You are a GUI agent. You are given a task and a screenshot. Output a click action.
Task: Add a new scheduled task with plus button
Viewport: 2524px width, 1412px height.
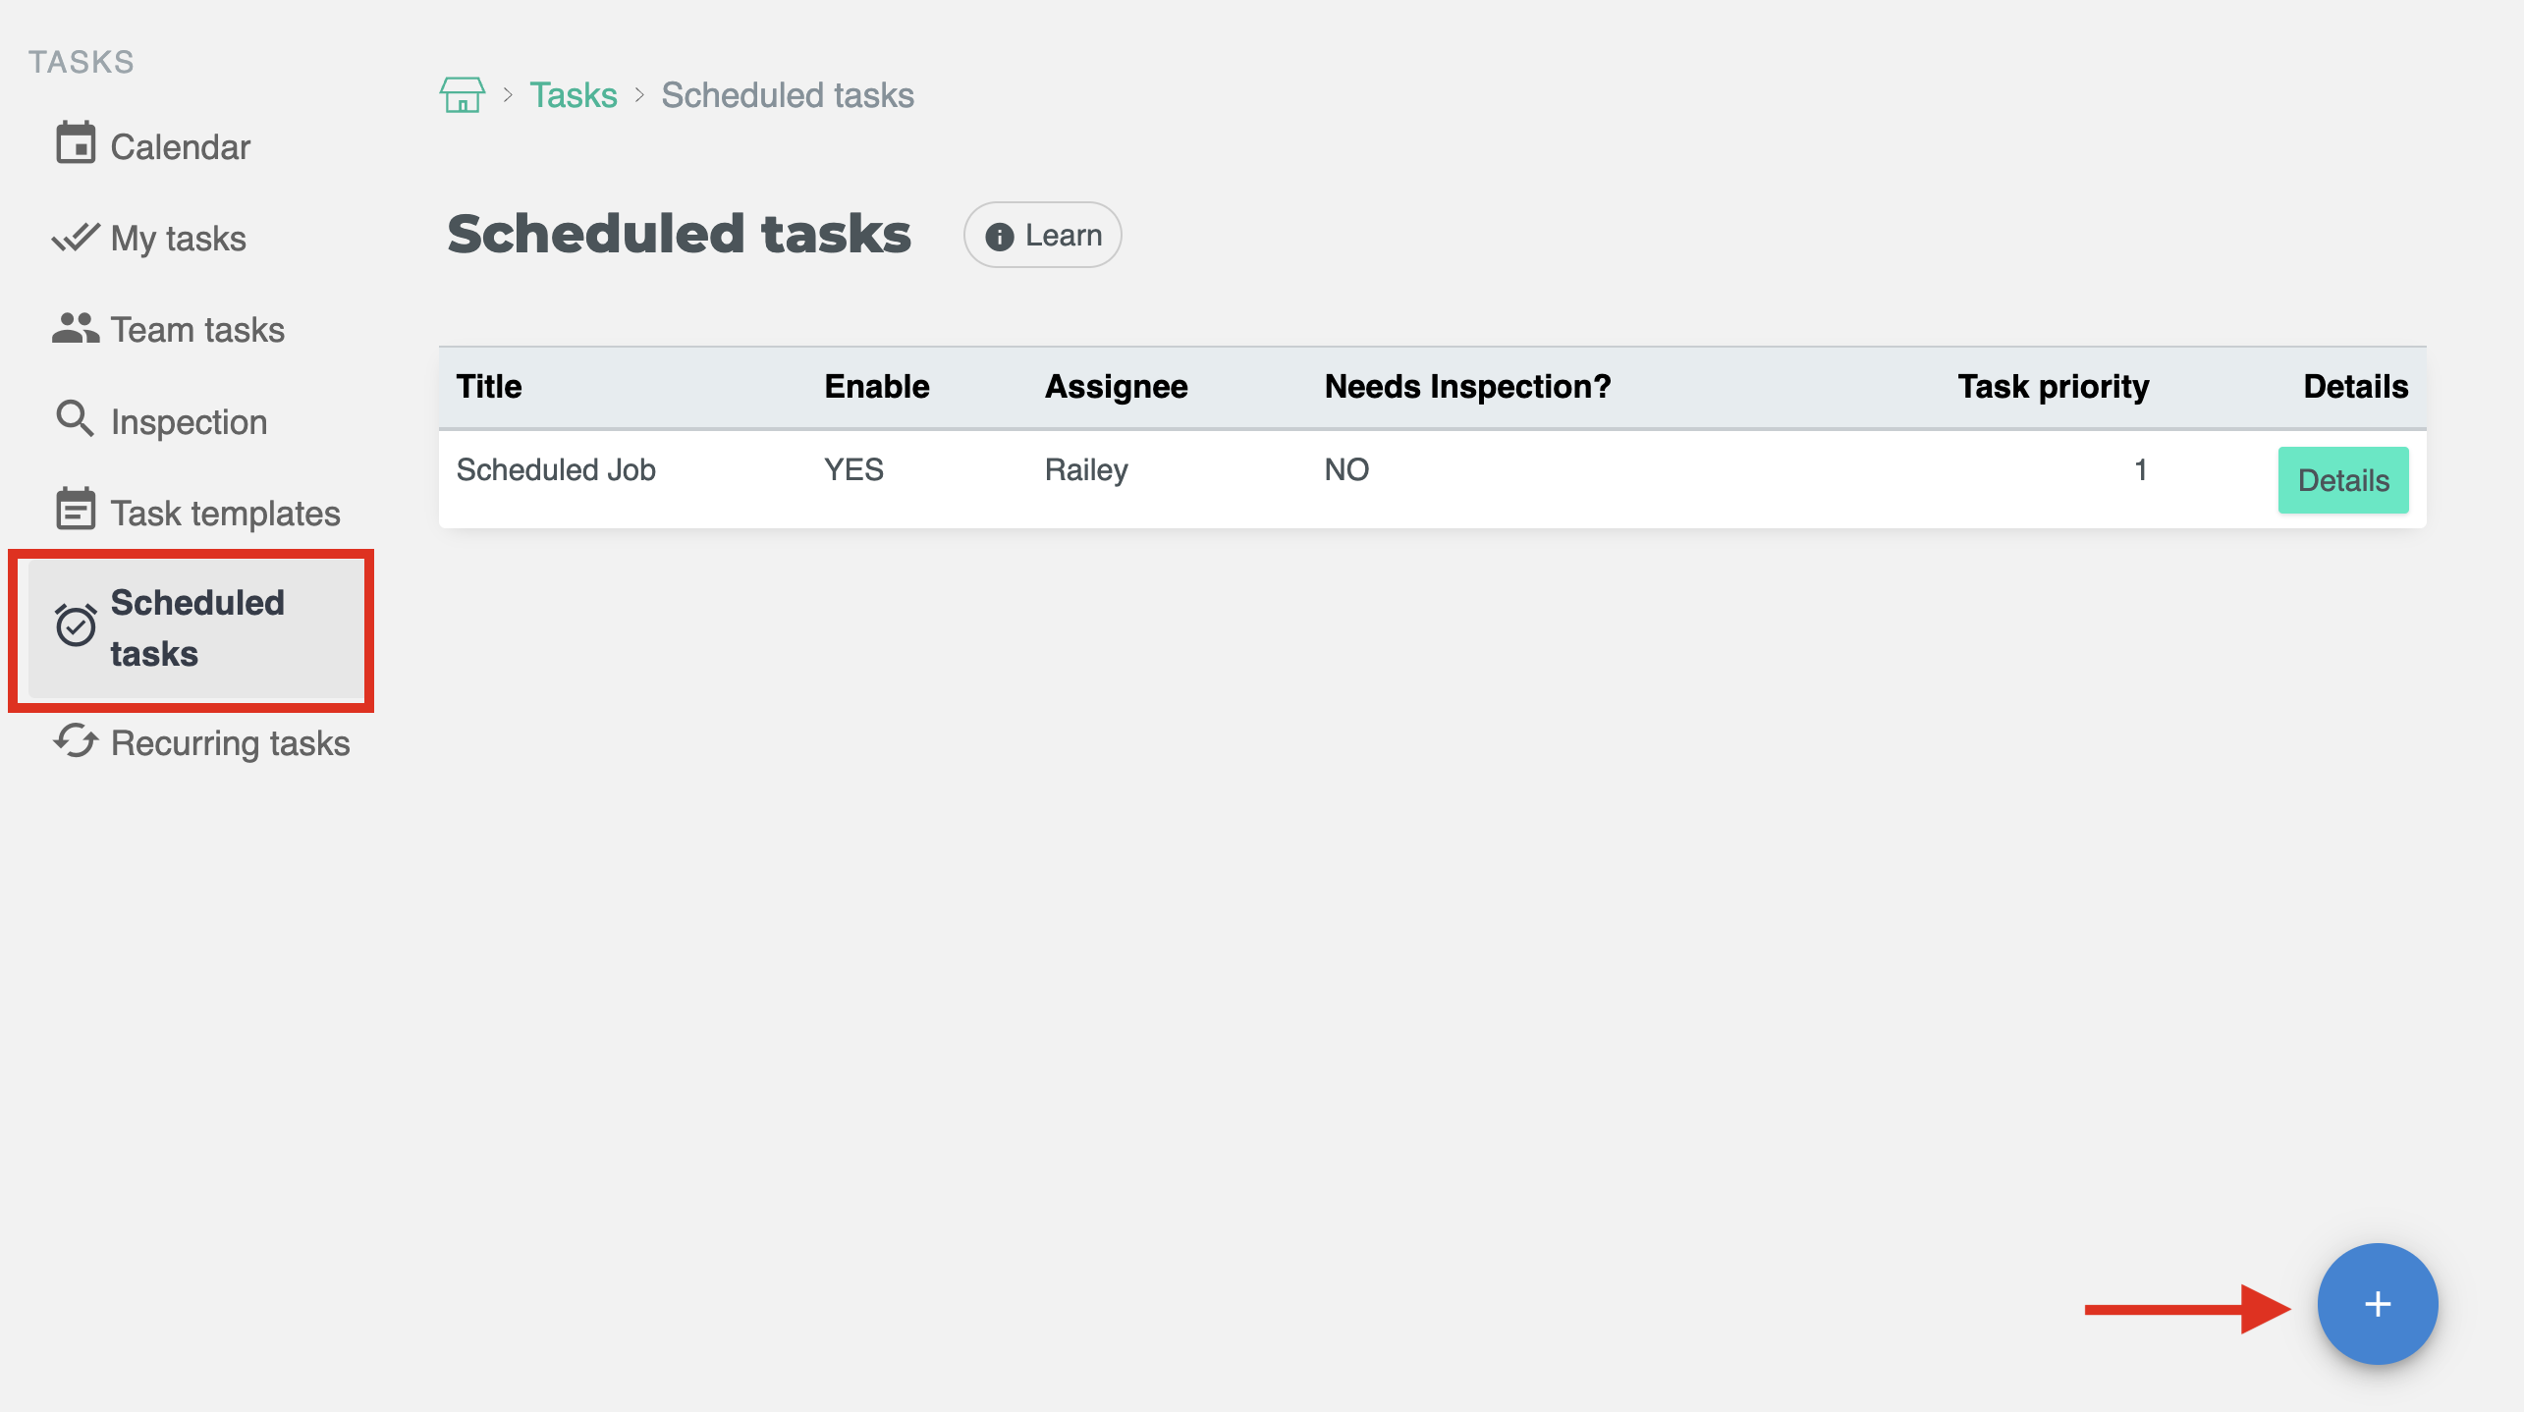pyautogui.click(x=2377, y=1304)
